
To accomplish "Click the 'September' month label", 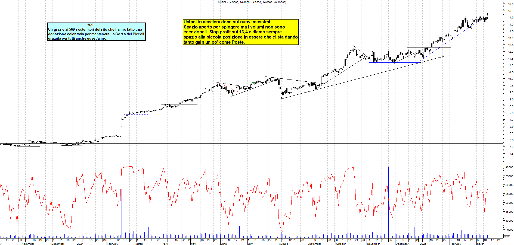I will point(314,244).
